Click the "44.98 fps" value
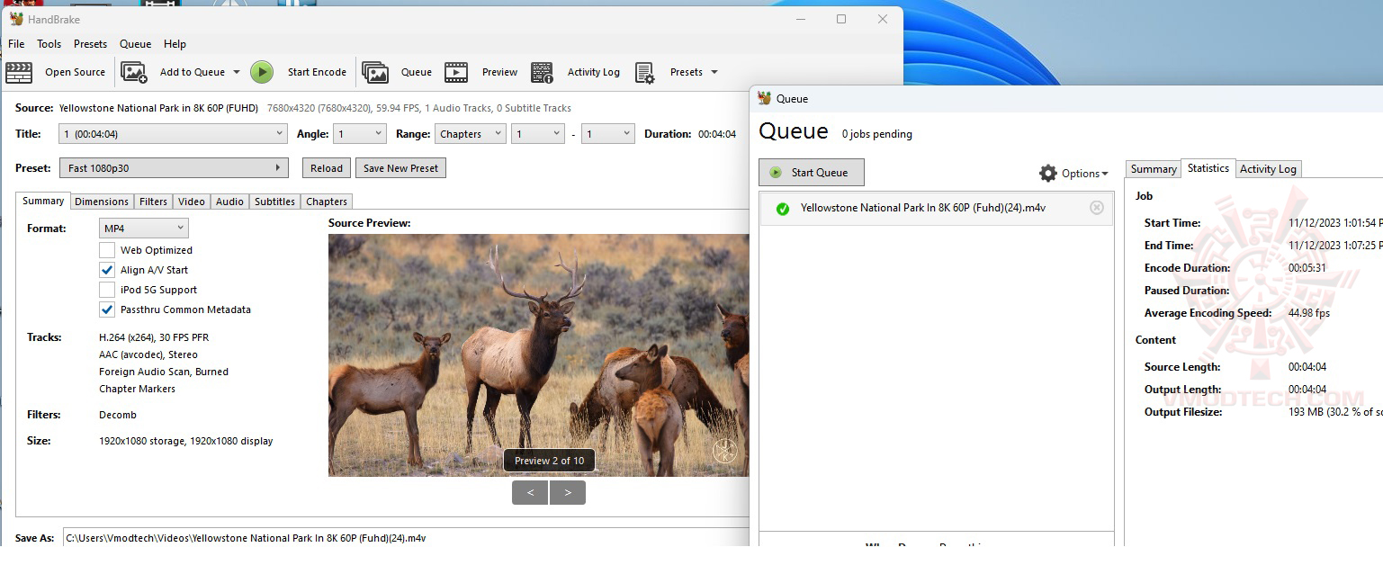The height and width of the screenshot is (583, 1383). (x=1309, y=313)
